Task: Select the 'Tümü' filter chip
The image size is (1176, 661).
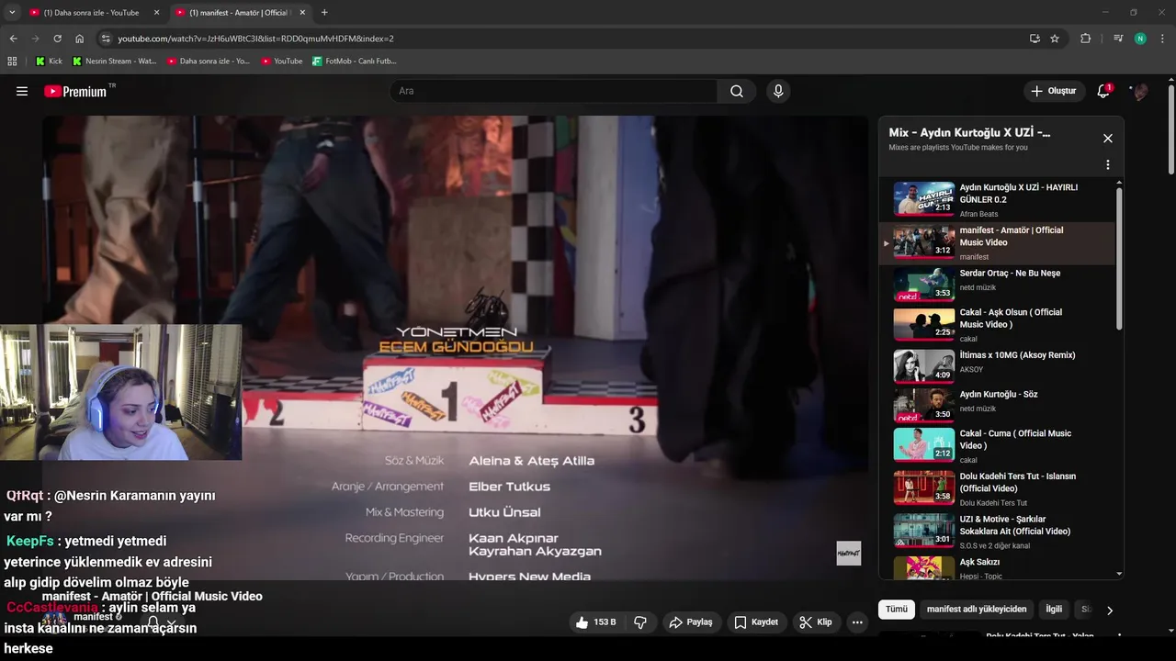Action: [897, 609]
